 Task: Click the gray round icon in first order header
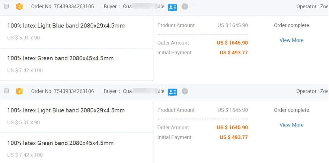(185, 6)
